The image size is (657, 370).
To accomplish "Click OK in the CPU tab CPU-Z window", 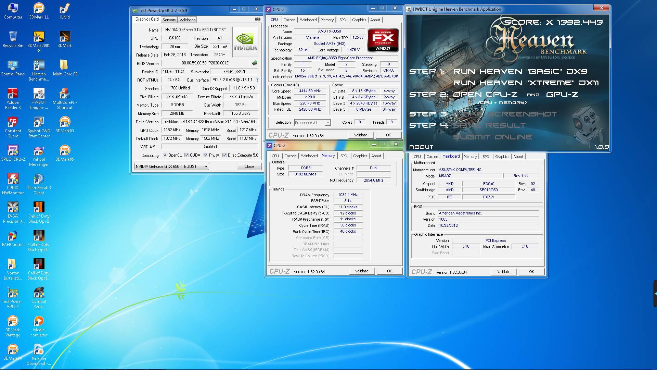I will coord(388,135).
